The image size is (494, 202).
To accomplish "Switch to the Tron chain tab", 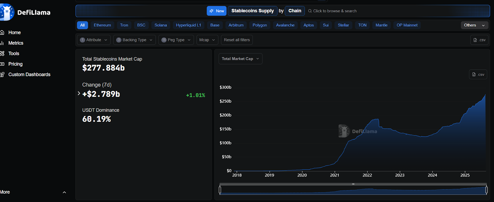I will pyautogui.click(x=124, y=25).
